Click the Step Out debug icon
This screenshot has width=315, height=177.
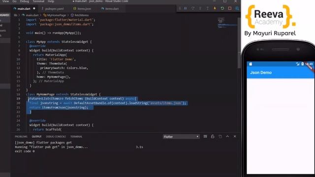click(208, 8)
